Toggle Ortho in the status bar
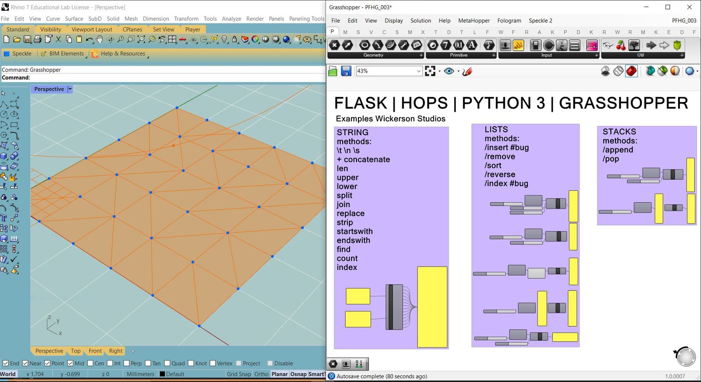 [x=261, y=374]
